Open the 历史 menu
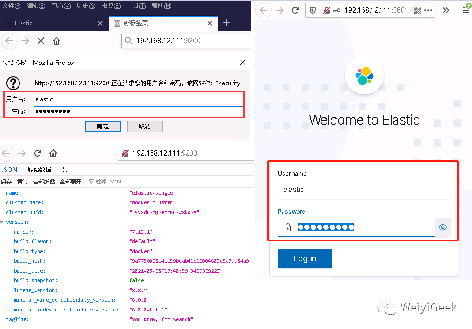472x329 pixels. point(86,6)
